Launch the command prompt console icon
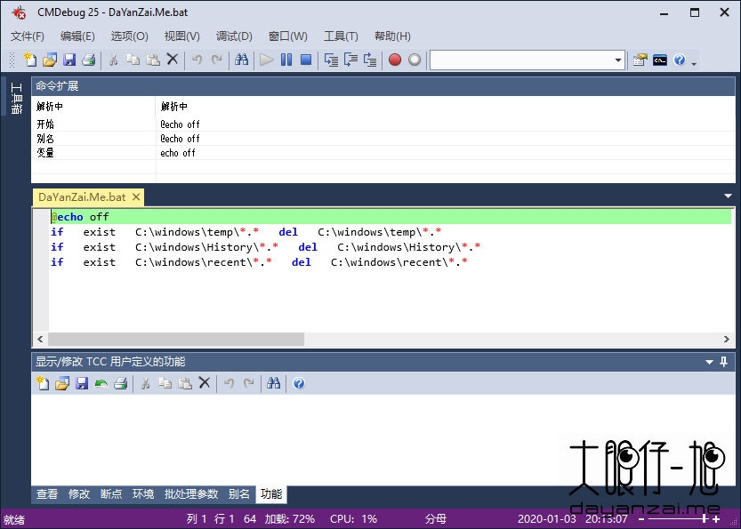741x529 pixels. [x=660, y=60]
